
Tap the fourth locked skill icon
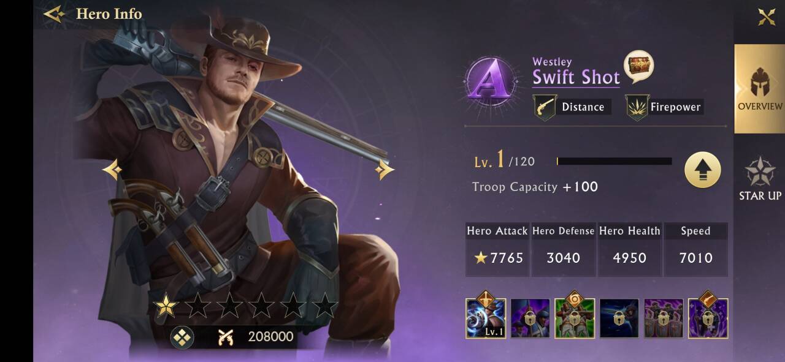pyautogui.click(x=619, y=319)
